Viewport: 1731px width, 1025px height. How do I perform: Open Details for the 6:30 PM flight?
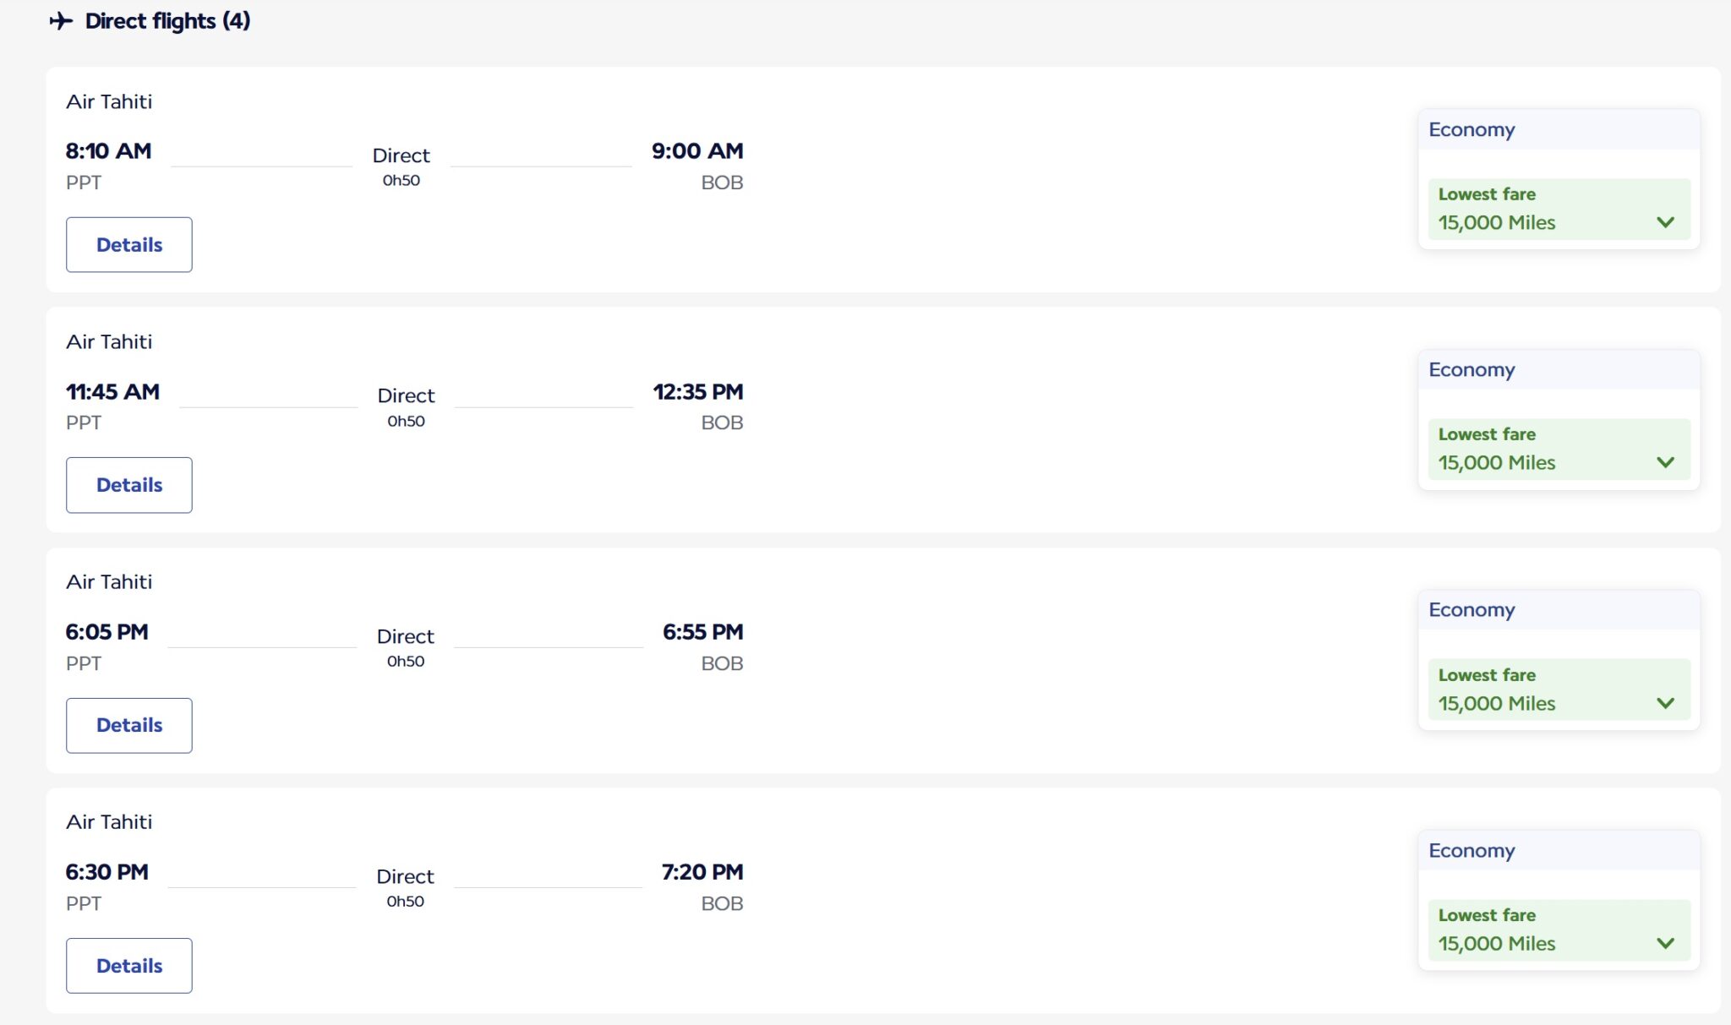[129, 966]
